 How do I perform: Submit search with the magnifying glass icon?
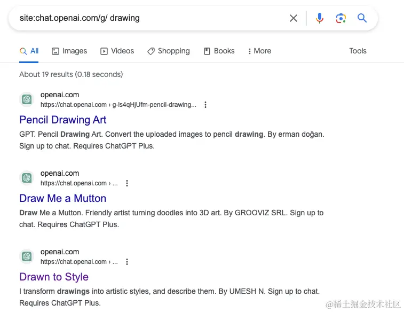(362, 18)
